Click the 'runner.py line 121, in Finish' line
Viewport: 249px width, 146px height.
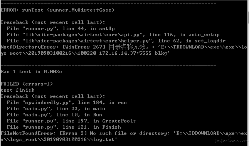(64, 127)
